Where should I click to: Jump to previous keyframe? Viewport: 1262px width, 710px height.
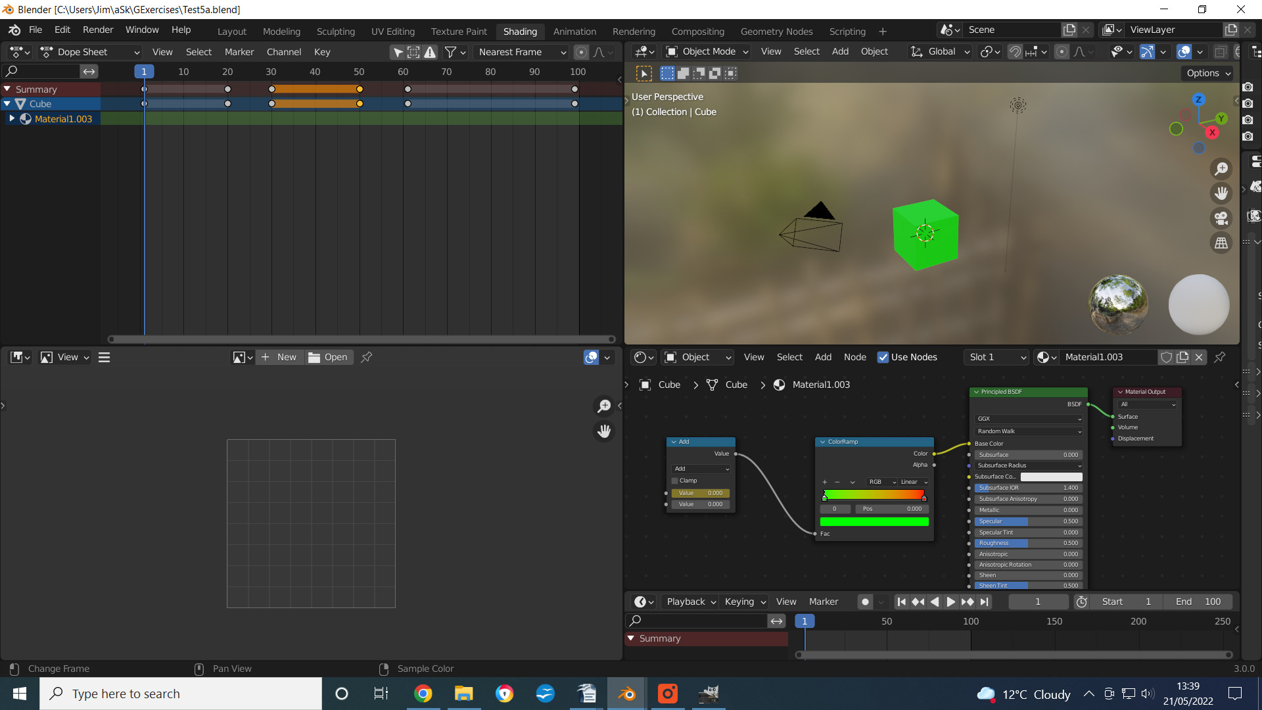(918, 602)
